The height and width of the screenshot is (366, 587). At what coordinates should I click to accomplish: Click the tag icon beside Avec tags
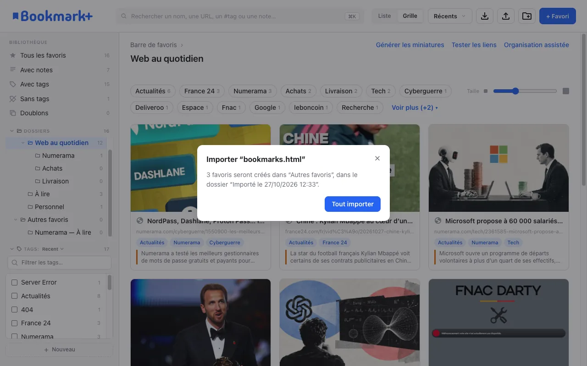pyautogui.click(x=13, y=84)
